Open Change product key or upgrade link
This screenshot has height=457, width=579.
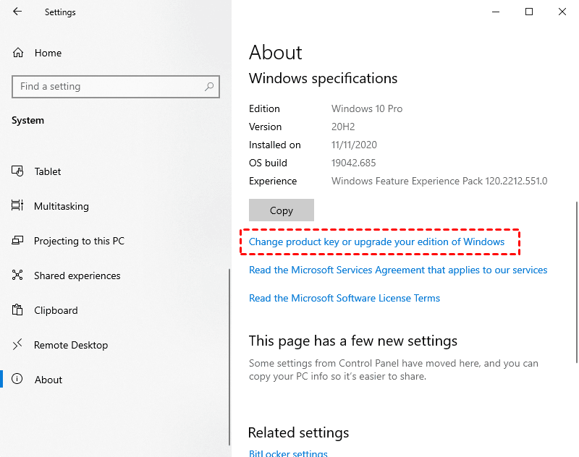click(376, 242)
